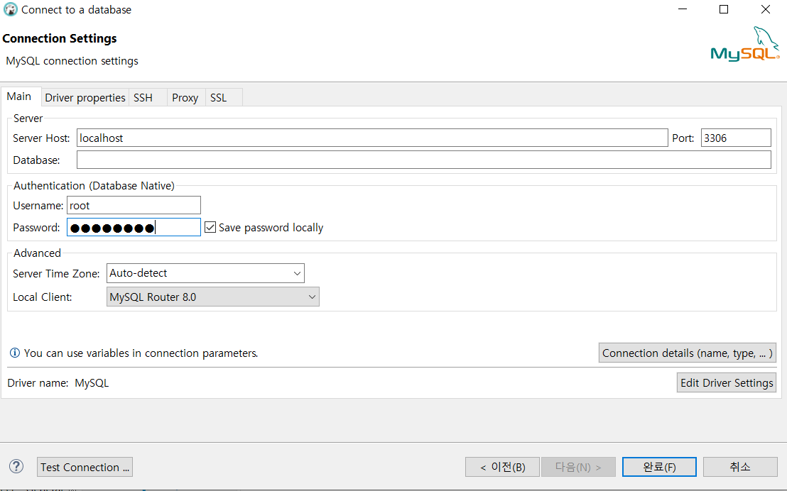Open the Driver properties tab

(x=85, y=98)
